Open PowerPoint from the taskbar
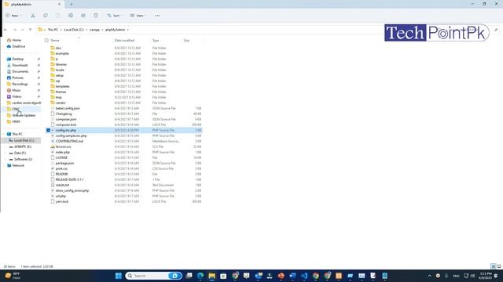 coord(281,276)
